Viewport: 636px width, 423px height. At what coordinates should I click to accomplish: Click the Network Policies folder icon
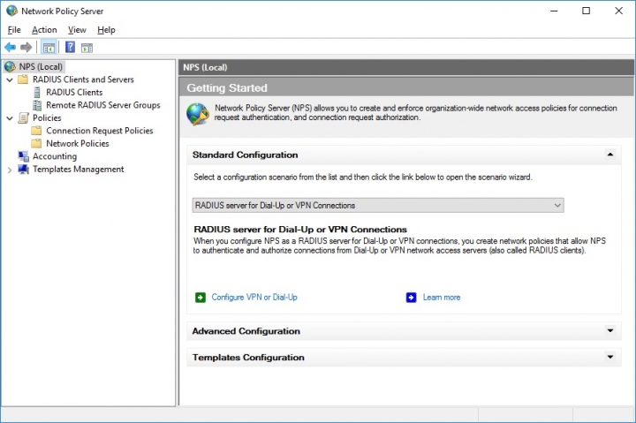[x=36, y=143]
